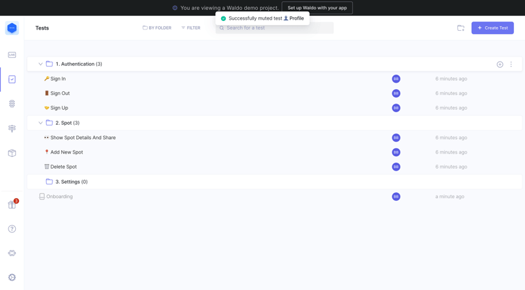Open the help question mark icon

pos(12,229)
